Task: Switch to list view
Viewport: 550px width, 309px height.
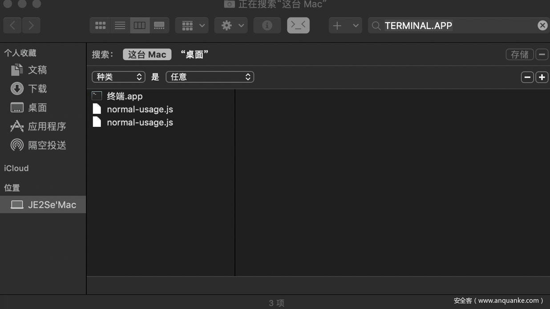Action: click(120, 26)
